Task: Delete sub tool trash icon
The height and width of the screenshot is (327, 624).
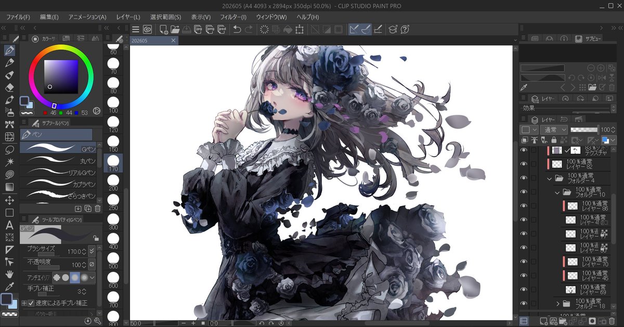Action: 97,209
